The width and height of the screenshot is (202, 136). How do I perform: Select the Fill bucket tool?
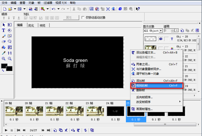point(4,47)
